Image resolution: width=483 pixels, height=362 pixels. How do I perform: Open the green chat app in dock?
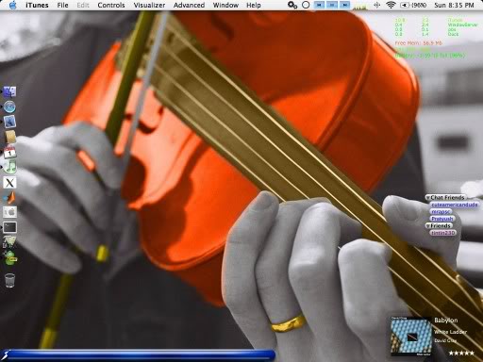10,258
